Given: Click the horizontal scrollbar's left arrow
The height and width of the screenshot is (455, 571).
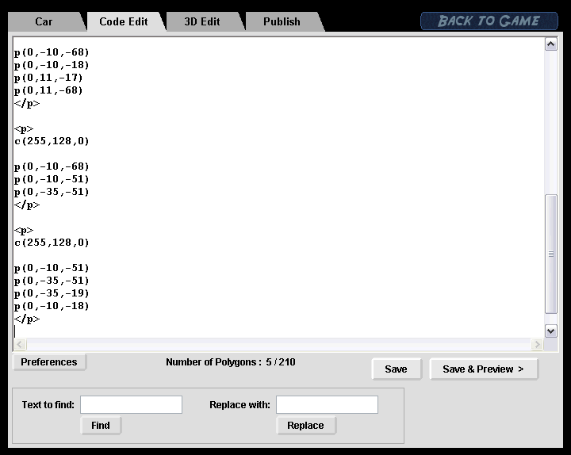Looking at the screenshot, I should pyautogui.click(x=20, y=345).
